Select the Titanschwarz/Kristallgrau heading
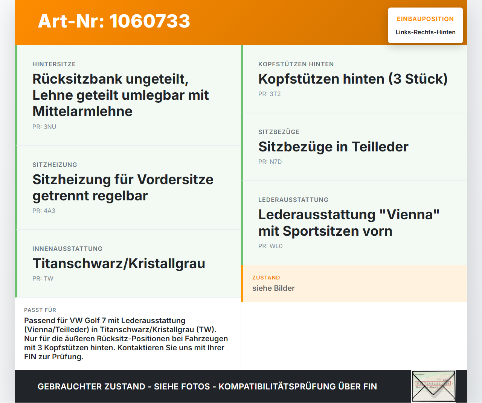This screenshot has height=403, width=482. click(x=119, y=263)
